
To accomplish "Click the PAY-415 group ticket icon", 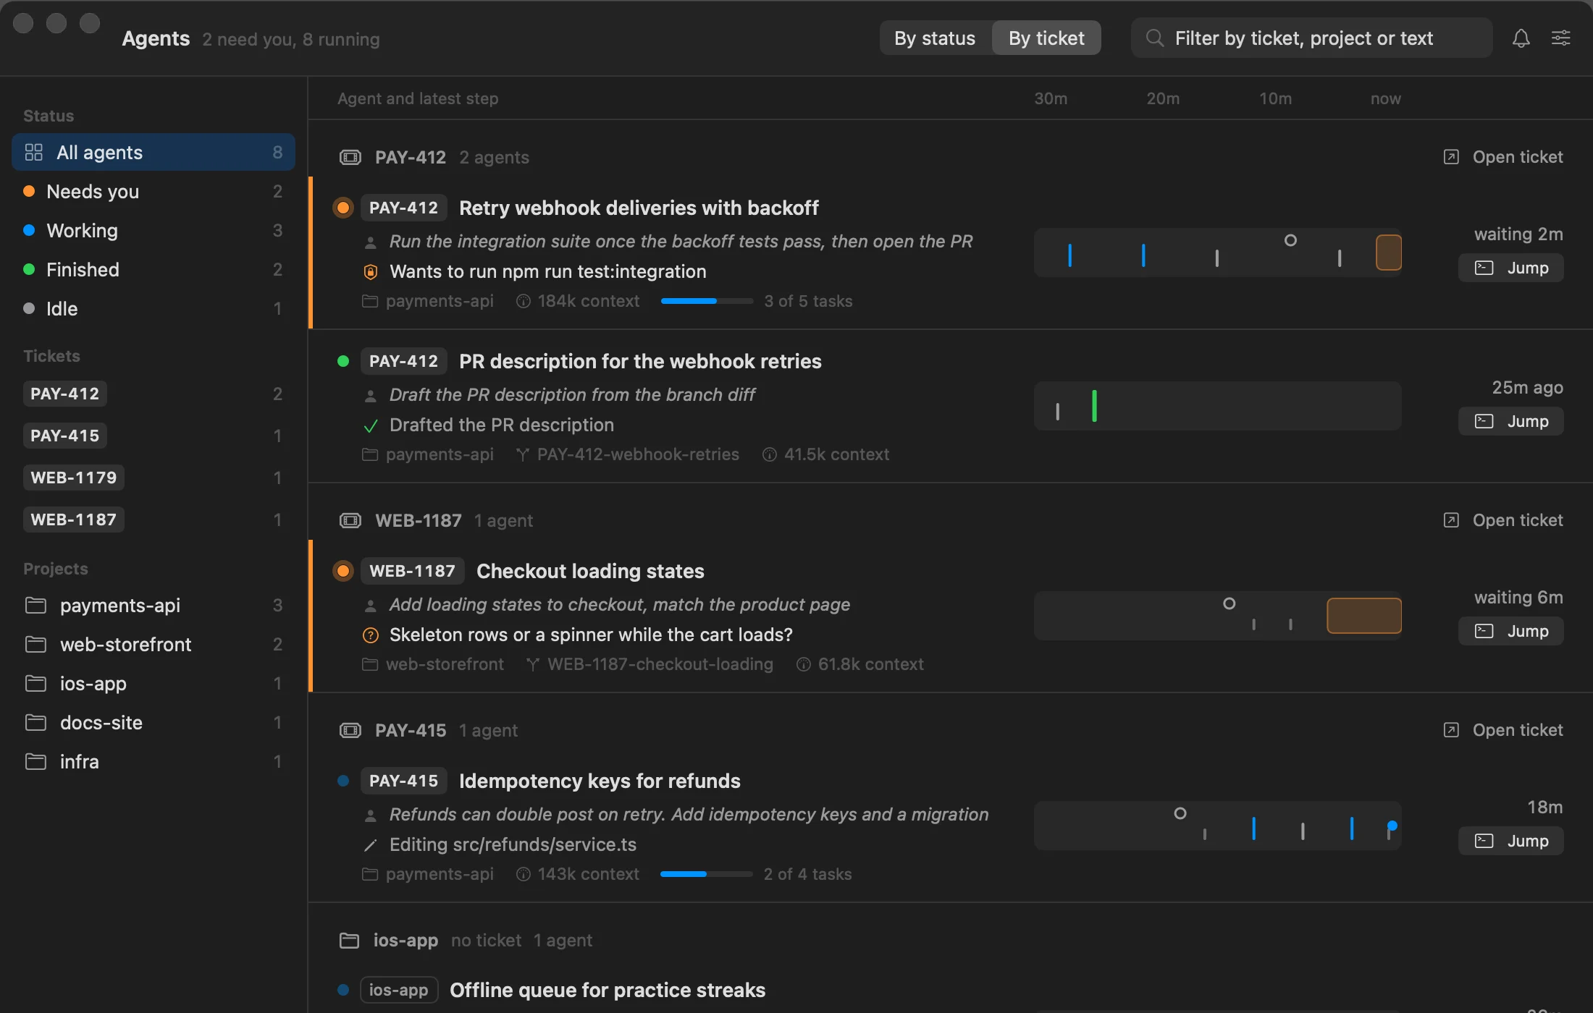I will tap(350, 730).
